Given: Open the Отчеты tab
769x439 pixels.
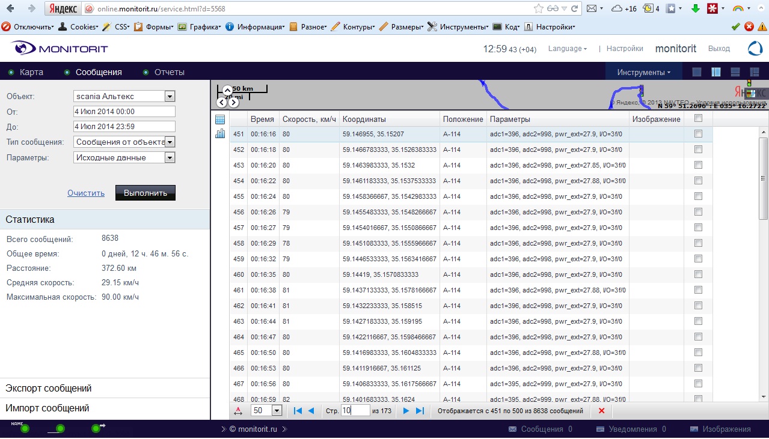Looking at the screenshot, I should pos(169,72).
